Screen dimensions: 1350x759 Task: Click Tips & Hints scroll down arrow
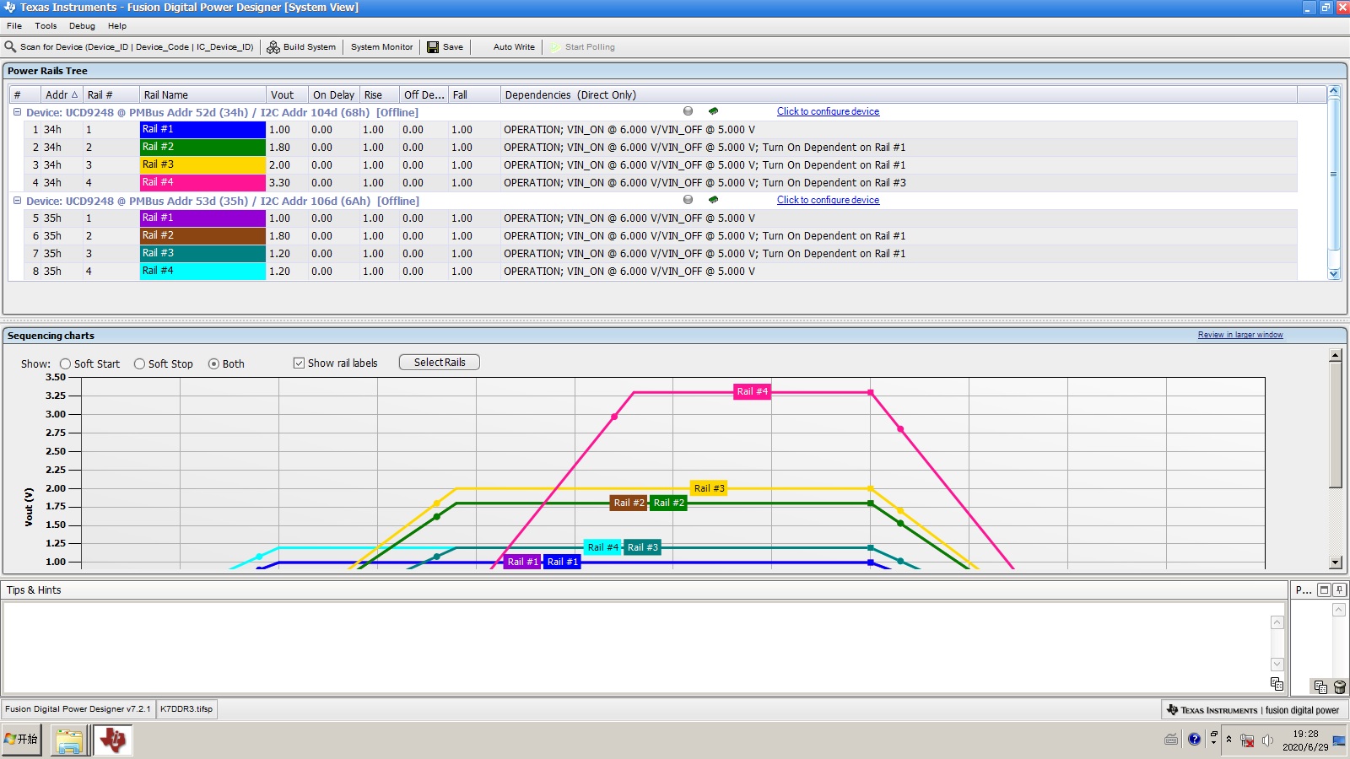point(1277,665)
